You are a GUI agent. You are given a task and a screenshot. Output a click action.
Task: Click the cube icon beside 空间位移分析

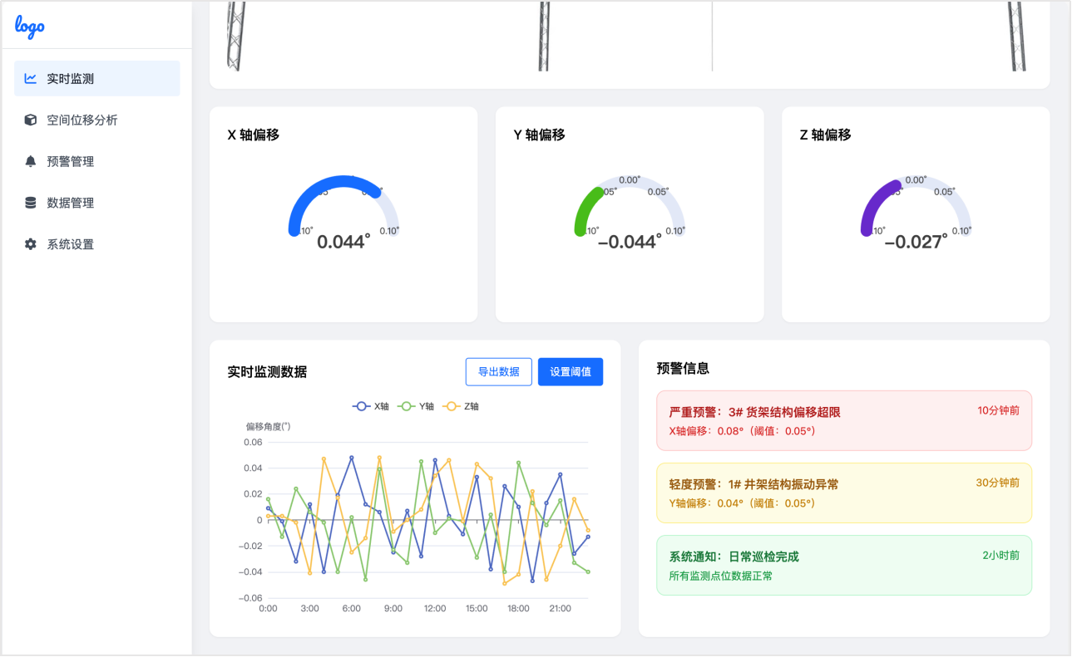(x=31, y=120)
